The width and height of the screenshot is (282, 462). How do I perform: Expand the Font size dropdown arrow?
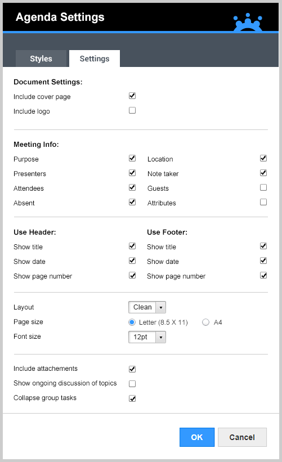(x=161, y=337)
